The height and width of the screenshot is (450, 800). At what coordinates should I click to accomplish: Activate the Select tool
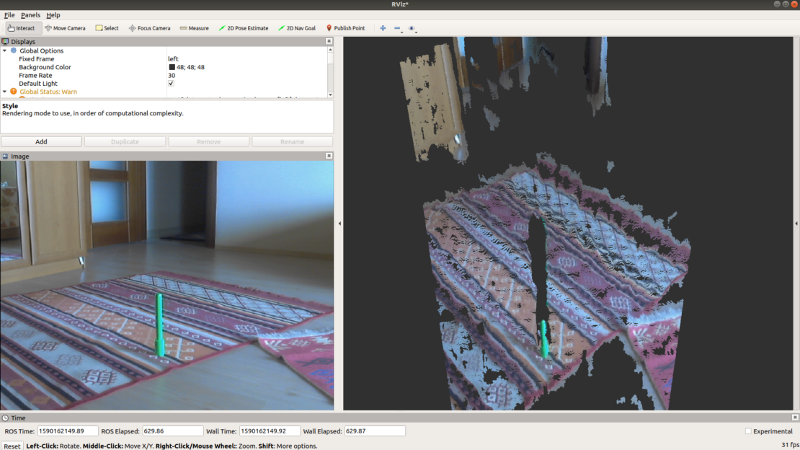click(x=107, y=28)
